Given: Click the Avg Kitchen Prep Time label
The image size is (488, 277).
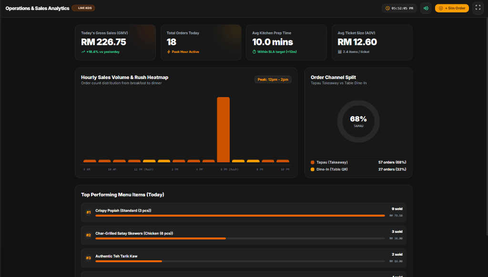Looking at the screenshot, I should (272, 33).
